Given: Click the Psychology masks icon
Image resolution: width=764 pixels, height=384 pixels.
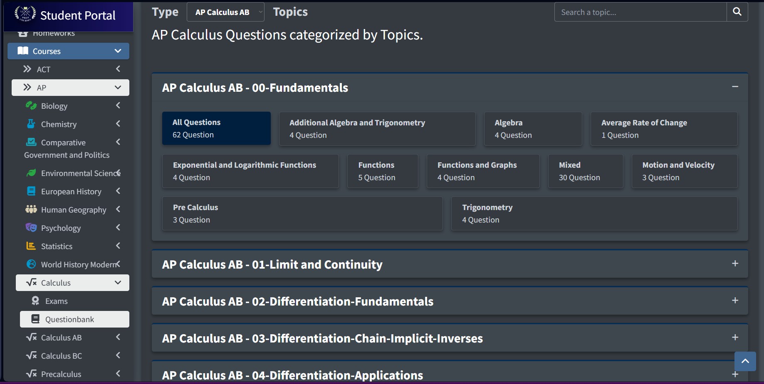Looking at the screenshot, I should point(31,228).
